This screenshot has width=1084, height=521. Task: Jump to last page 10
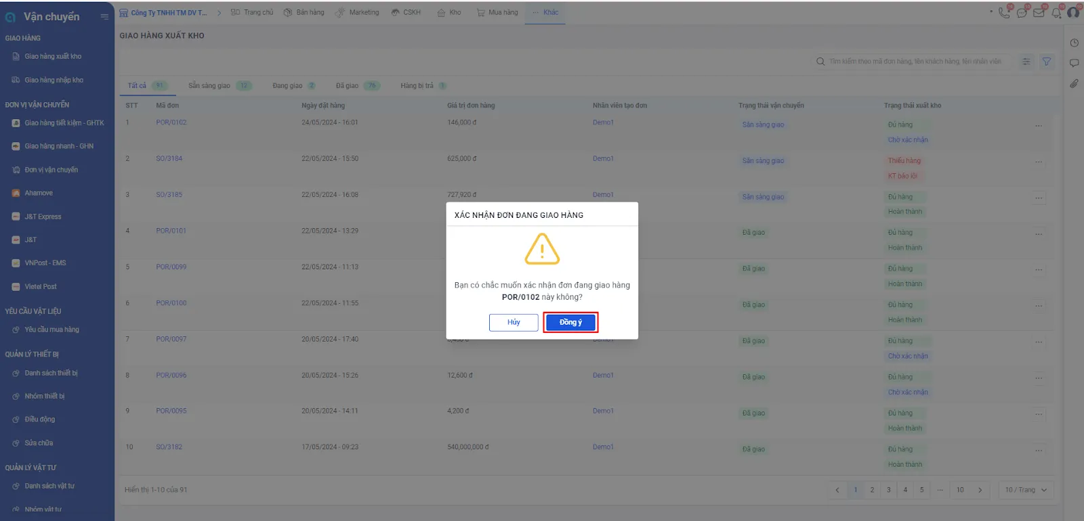pos(960,490)
